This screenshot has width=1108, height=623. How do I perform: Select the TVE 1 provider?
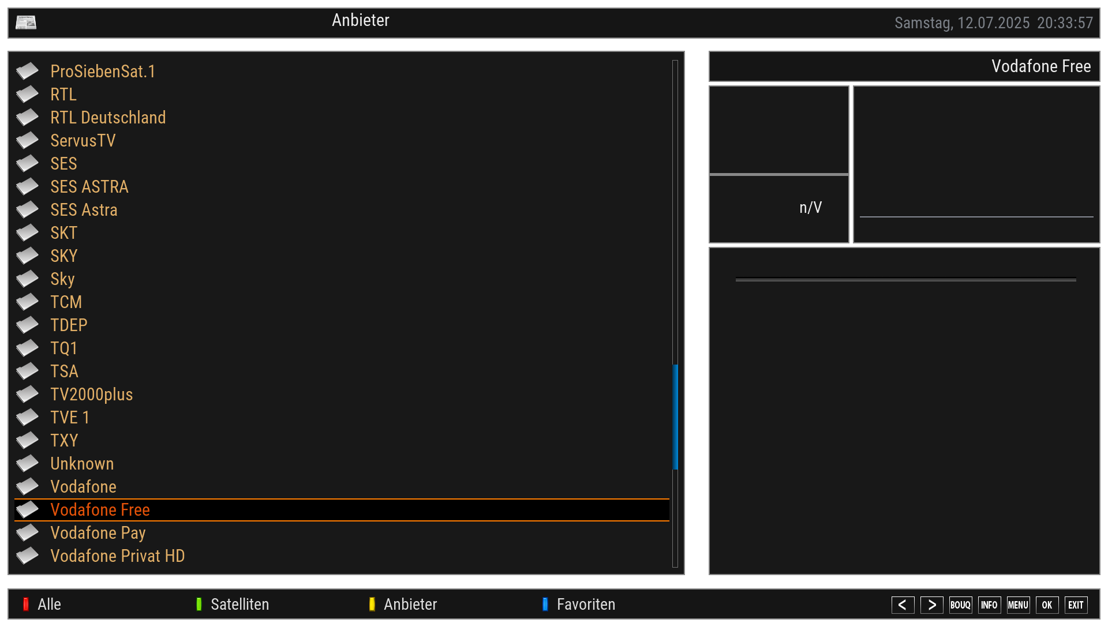click(342, 417)
